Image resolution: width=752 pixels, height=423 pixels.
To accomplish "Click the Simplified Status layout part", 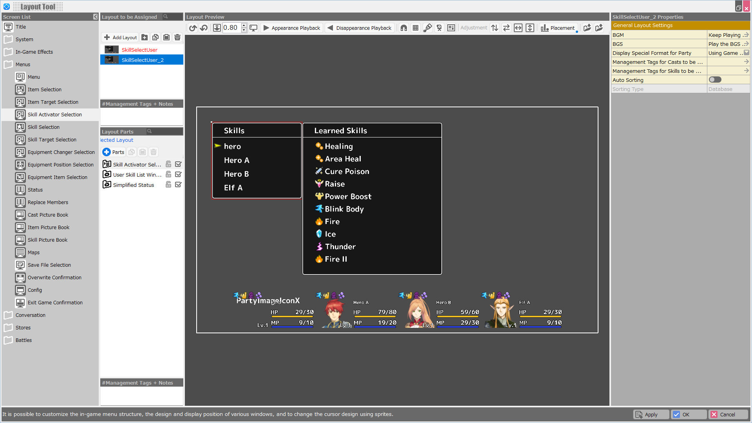I will click(132, 184).
